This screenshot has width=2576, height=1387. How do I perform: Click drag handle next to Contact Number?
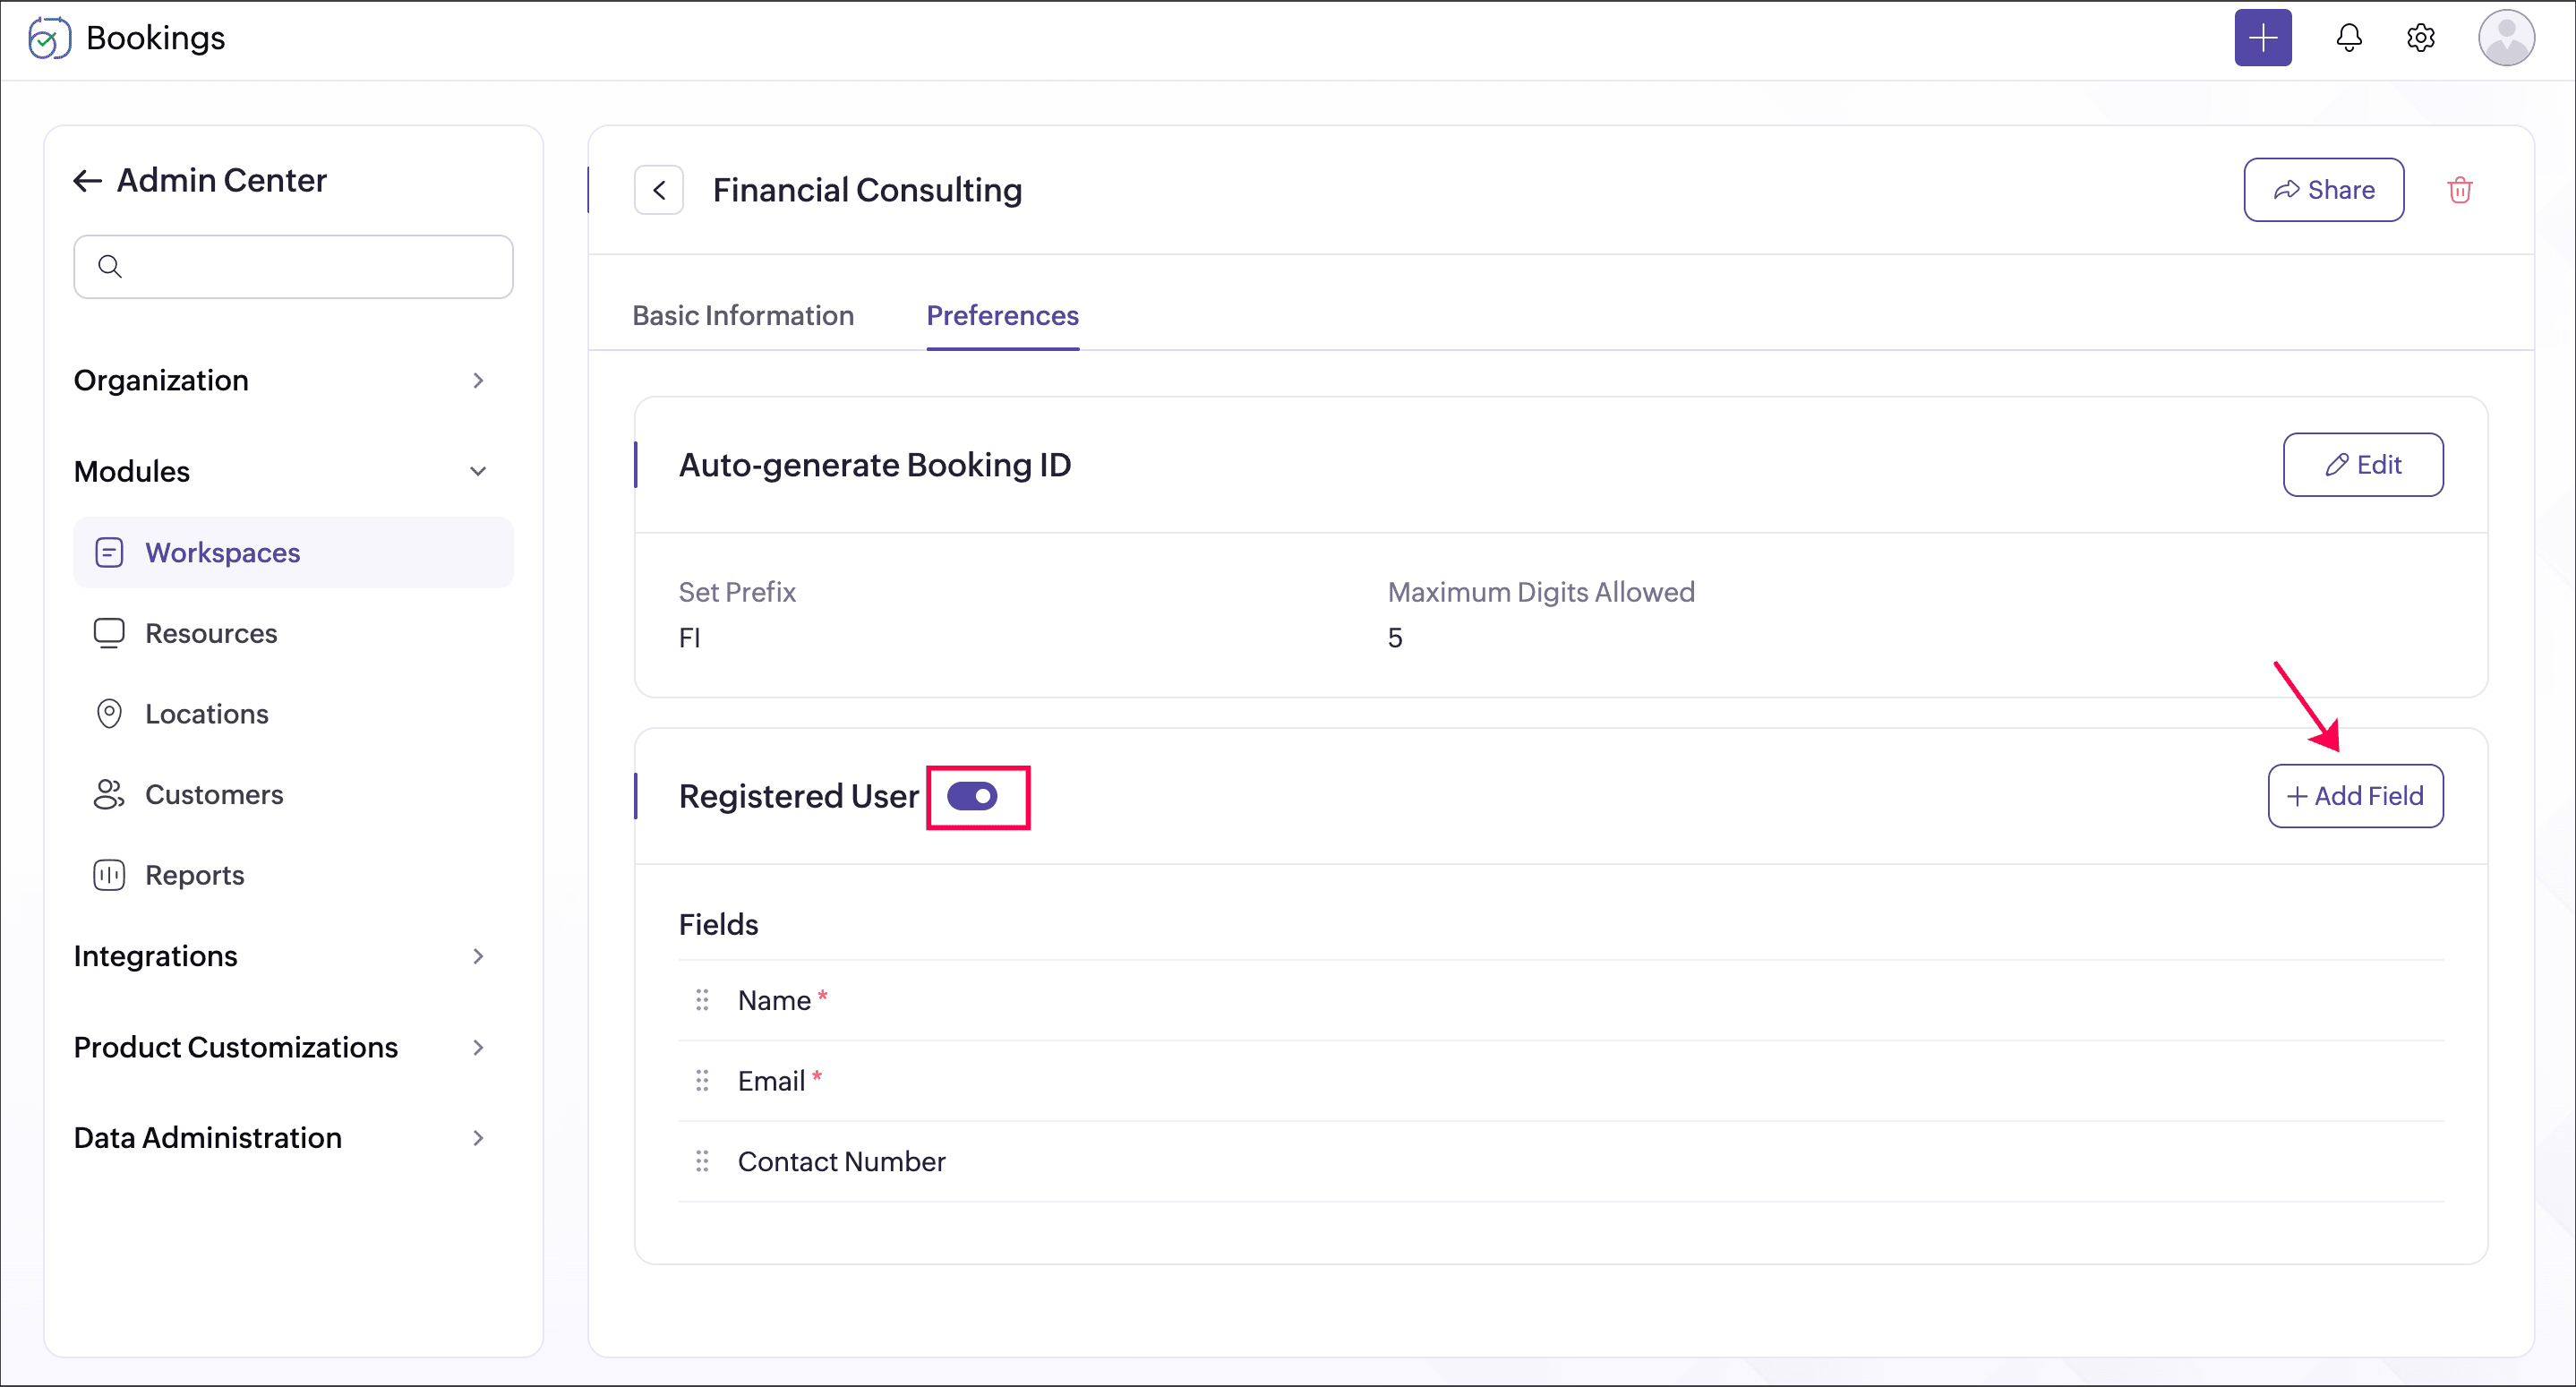(x=702, y=1161)
